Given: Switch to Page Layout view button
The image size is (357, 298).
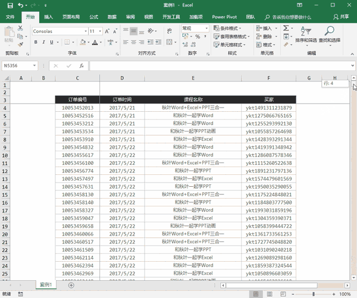Looking at the screenshot, I should (x=270, y=294).
